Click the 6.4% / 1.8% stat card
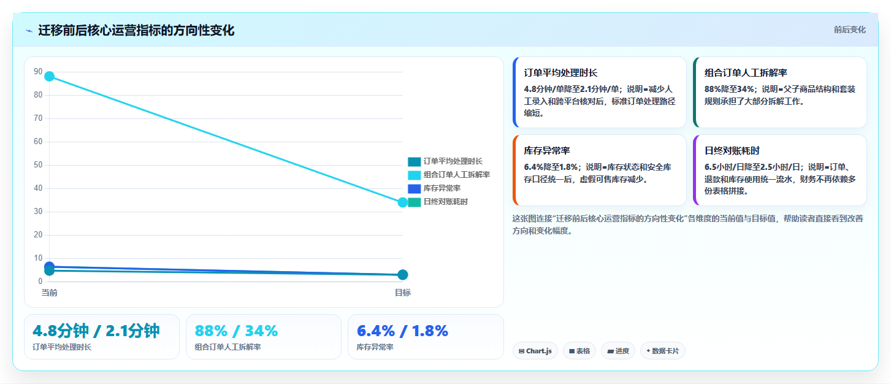 (x=426, y=337)
